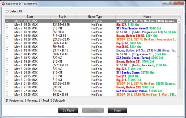Viewport: 186px width, 118px height.
Task: Sort by the Start column header
Action: coord(31,16)
